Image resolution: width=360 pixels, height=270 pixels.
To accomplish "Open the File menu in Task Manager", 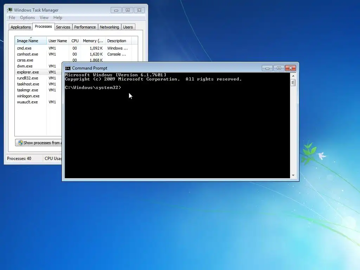I will 12,18.
